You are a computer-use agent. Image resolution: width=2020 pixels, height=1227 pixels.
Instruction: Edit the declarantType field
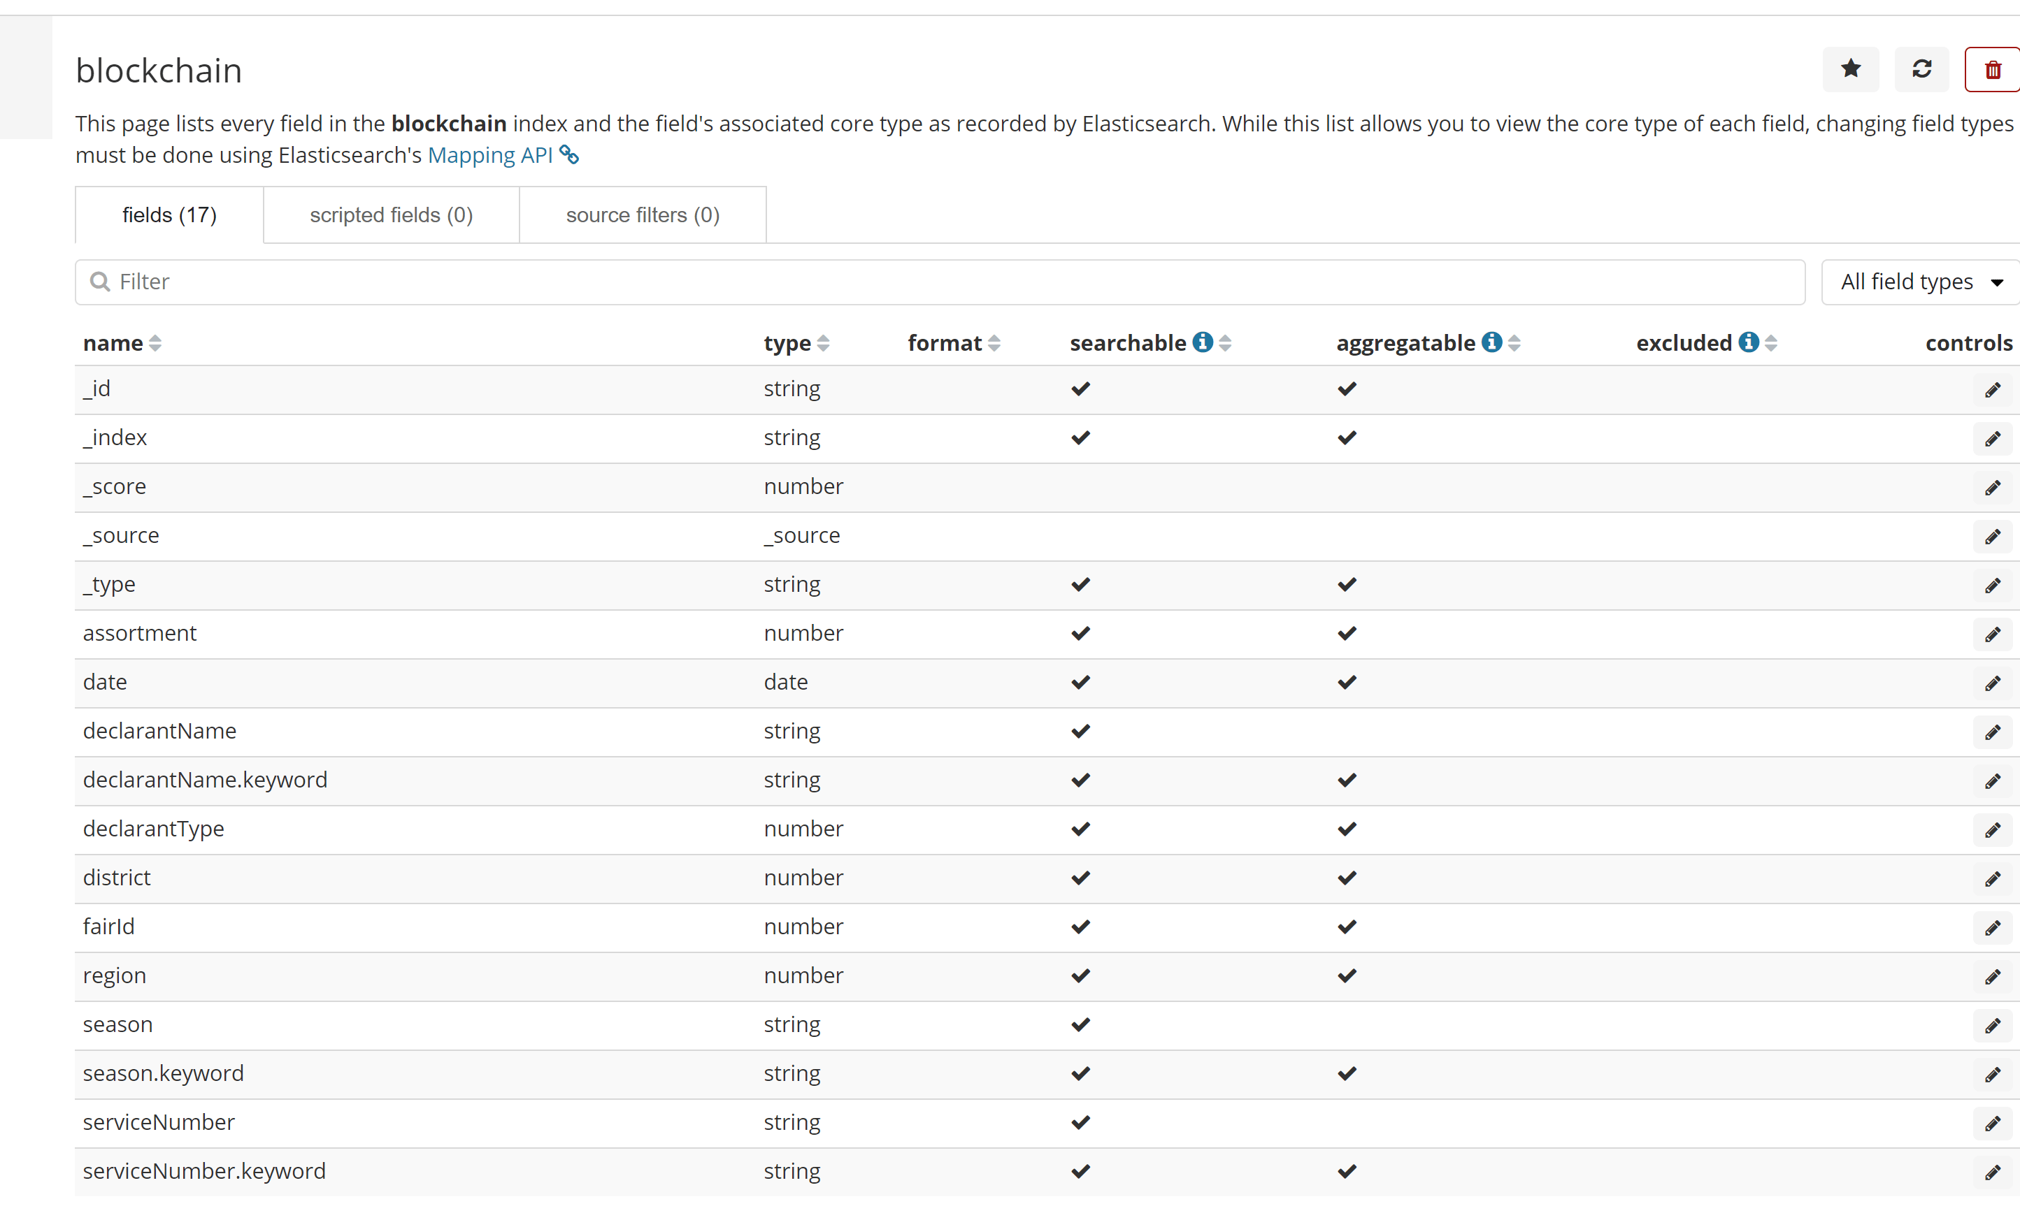(1992, 829)
